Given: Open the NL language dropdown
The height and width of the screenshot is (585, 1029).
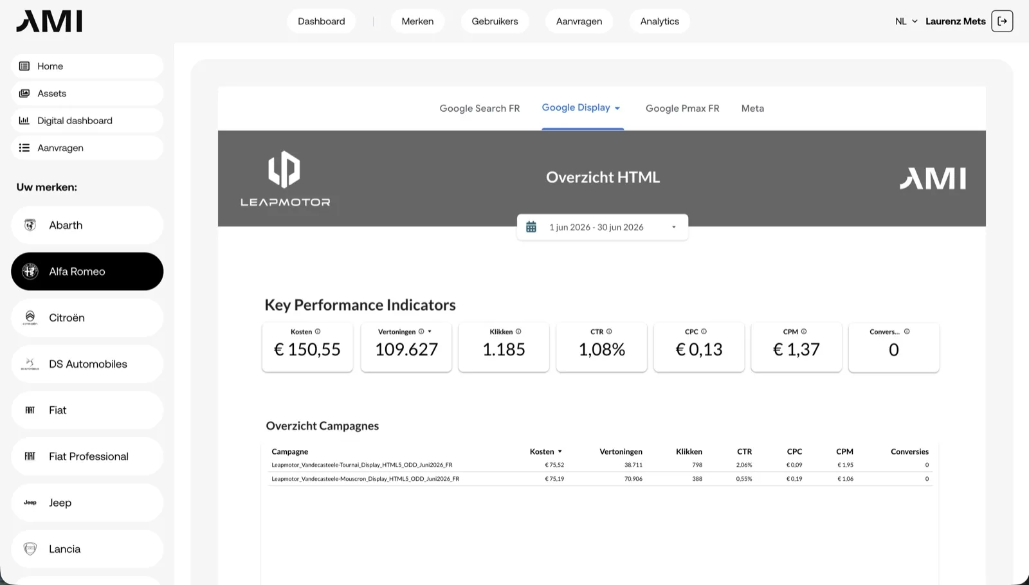Looking at the screenshot, I should [906, 21].
